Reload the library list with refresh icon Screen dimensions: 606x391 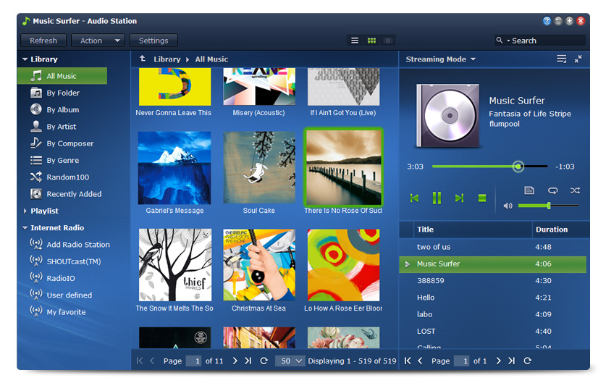[x=264, y=361]
